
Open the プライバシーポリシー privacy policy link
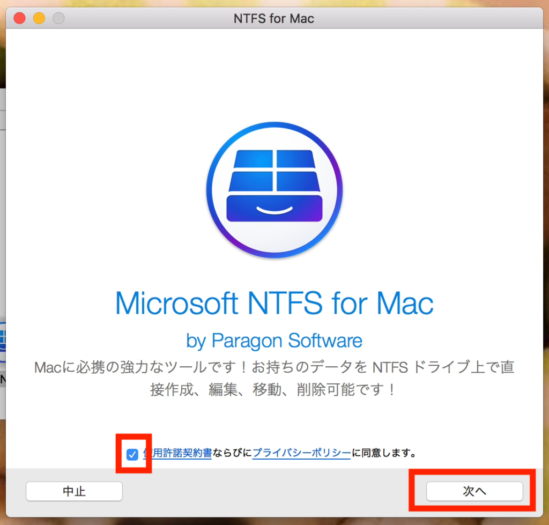point(301,453)
